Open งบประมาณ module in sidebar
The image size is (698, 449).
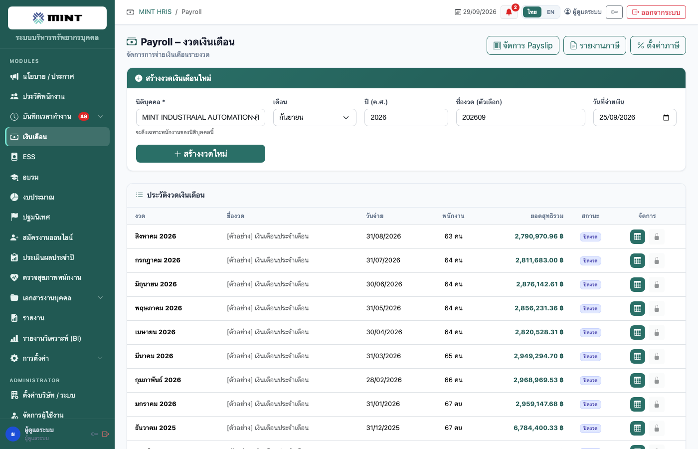coord(57,197)
